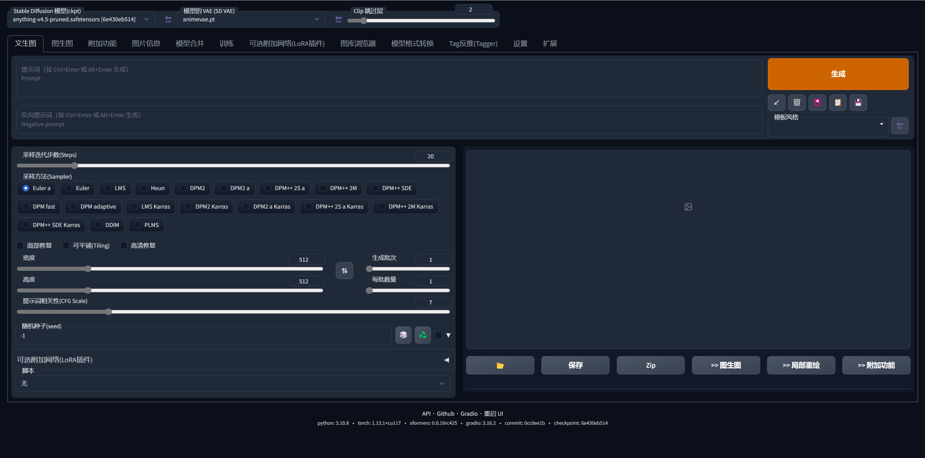Randomize the seed with the dice icon
The height and width of the screenshot is (458, 925).
pos(403,335)
